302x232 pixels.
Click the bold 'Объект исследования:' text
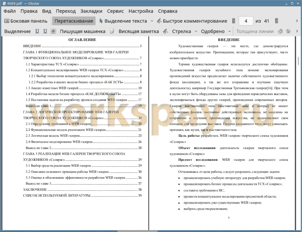pyautogui.click(x=197, y=148)
